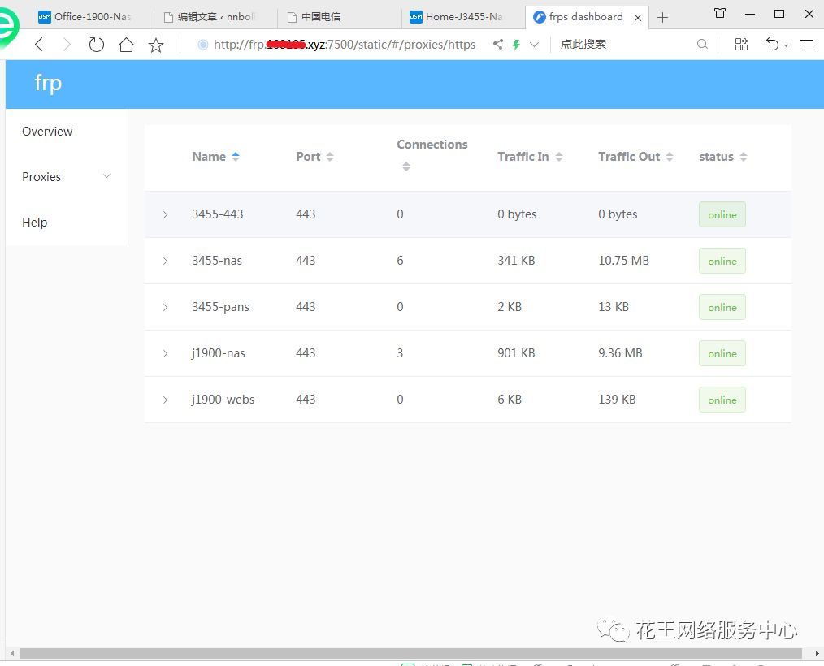824x666 pixels.
Task: Sort proxies by the Name column
Action: [235, 156]
